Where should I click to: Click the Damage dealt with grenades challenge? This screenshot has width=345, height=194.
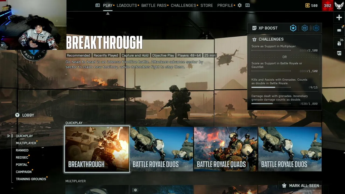[280, 98]
